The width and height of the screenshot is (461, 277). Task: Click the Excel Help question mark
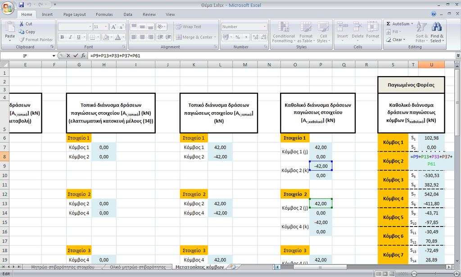(434, 14)
